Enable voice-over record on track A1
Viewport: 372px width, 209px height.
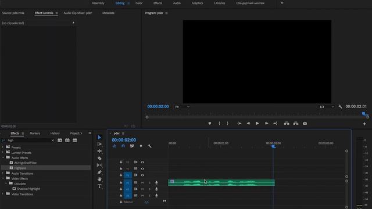156,183
